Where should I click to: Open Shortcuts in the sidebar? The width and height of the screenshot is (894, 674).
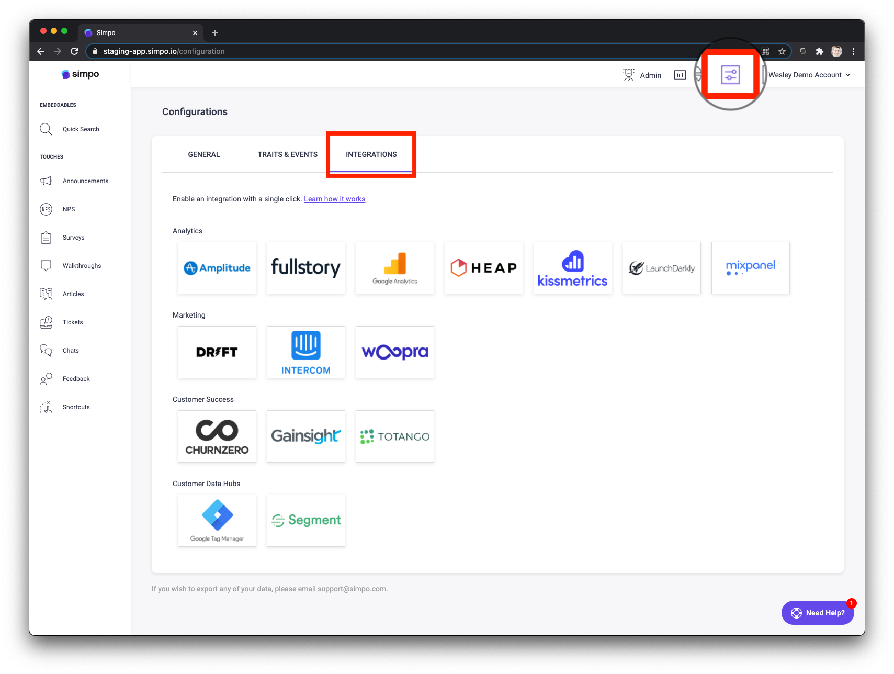click(x=65, y=407)
